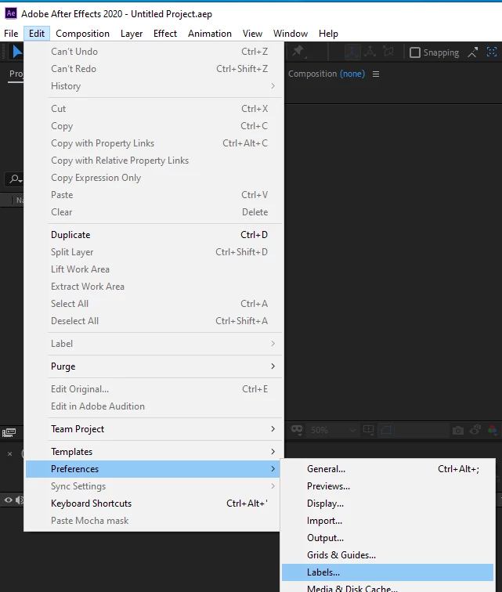Toggle the Snapping checkbox

pyautogui.click(x=415, y=52)
